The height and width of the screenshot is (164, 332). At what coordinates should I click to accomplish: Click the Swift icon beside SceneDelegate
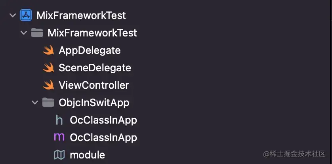48,68
